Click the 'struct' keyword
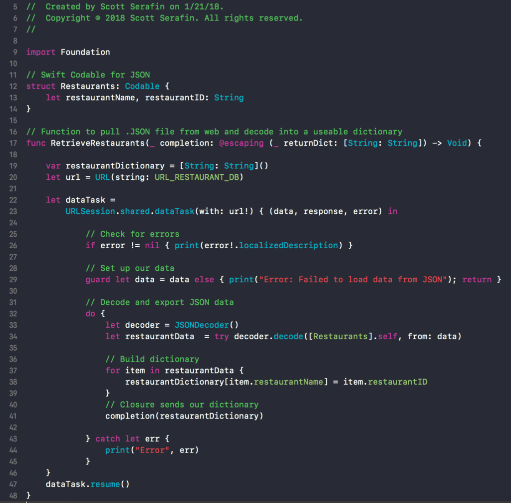Image resolution: width=511 pixels, height=503 pixels. coord(41,86)
